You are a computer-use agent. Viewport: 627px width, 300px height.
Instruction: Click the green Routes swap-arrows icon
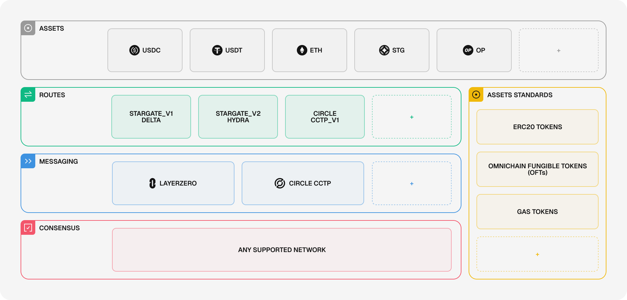[28, 95]
